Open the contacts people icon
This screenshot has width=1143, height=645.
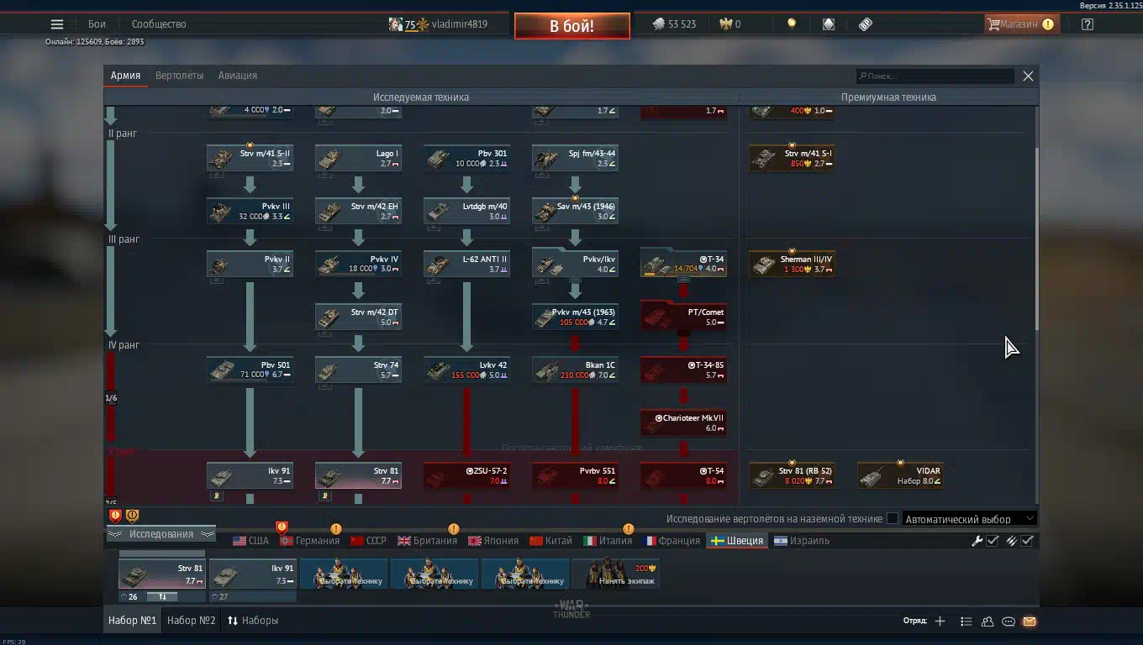point(988,621)
